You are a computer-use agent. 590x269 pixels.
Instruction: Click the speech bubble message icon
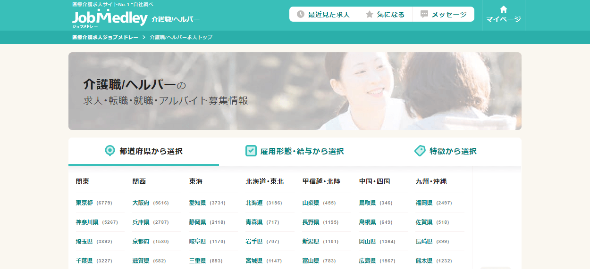click(424, 15)
